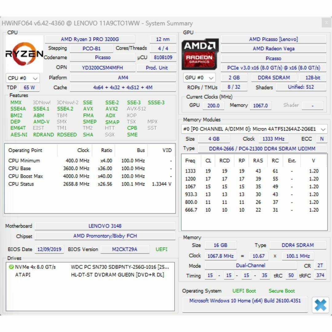Click the Codename Picasso field
Image resolution: width=332 pixels, height=332 pixels.
pos(103,57)
